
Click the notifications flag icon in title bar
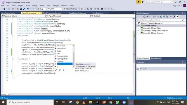pos(138,2)
